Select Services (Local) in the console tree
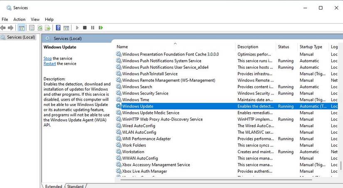The width and height of the screenshot is (343, 188). click(21, 37)
